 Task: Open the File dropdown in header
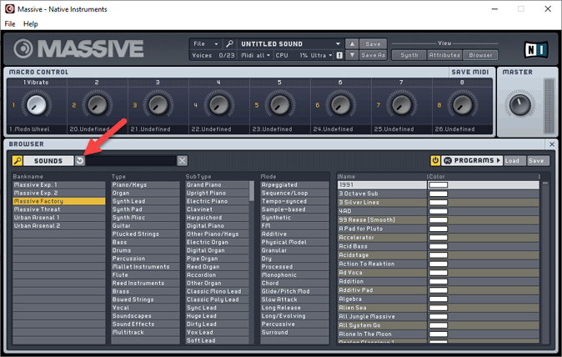(x=206, y=43)
